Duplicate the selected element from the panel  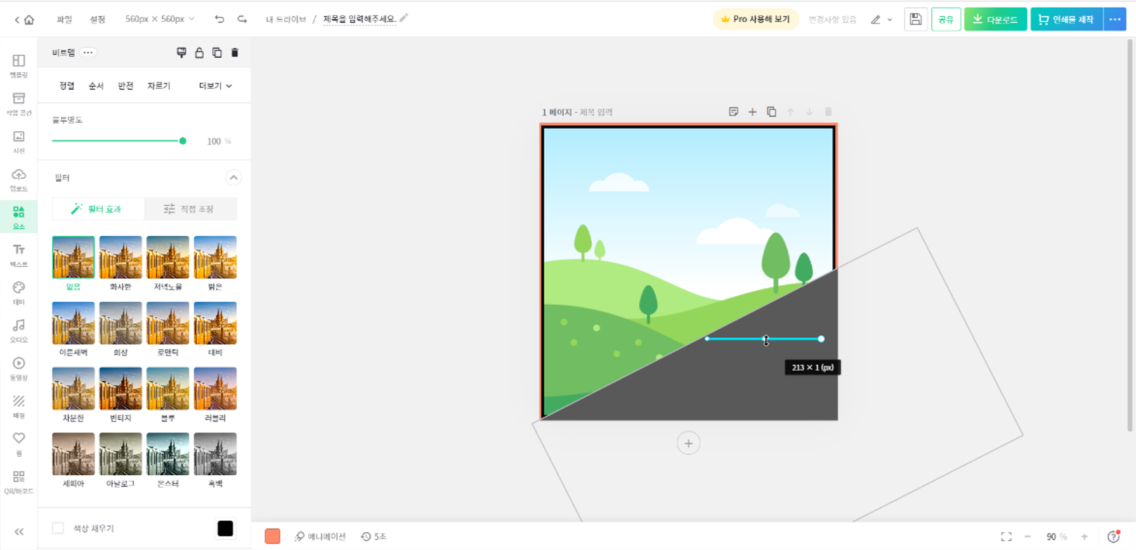pyautogui.click(x=217, y=53)
